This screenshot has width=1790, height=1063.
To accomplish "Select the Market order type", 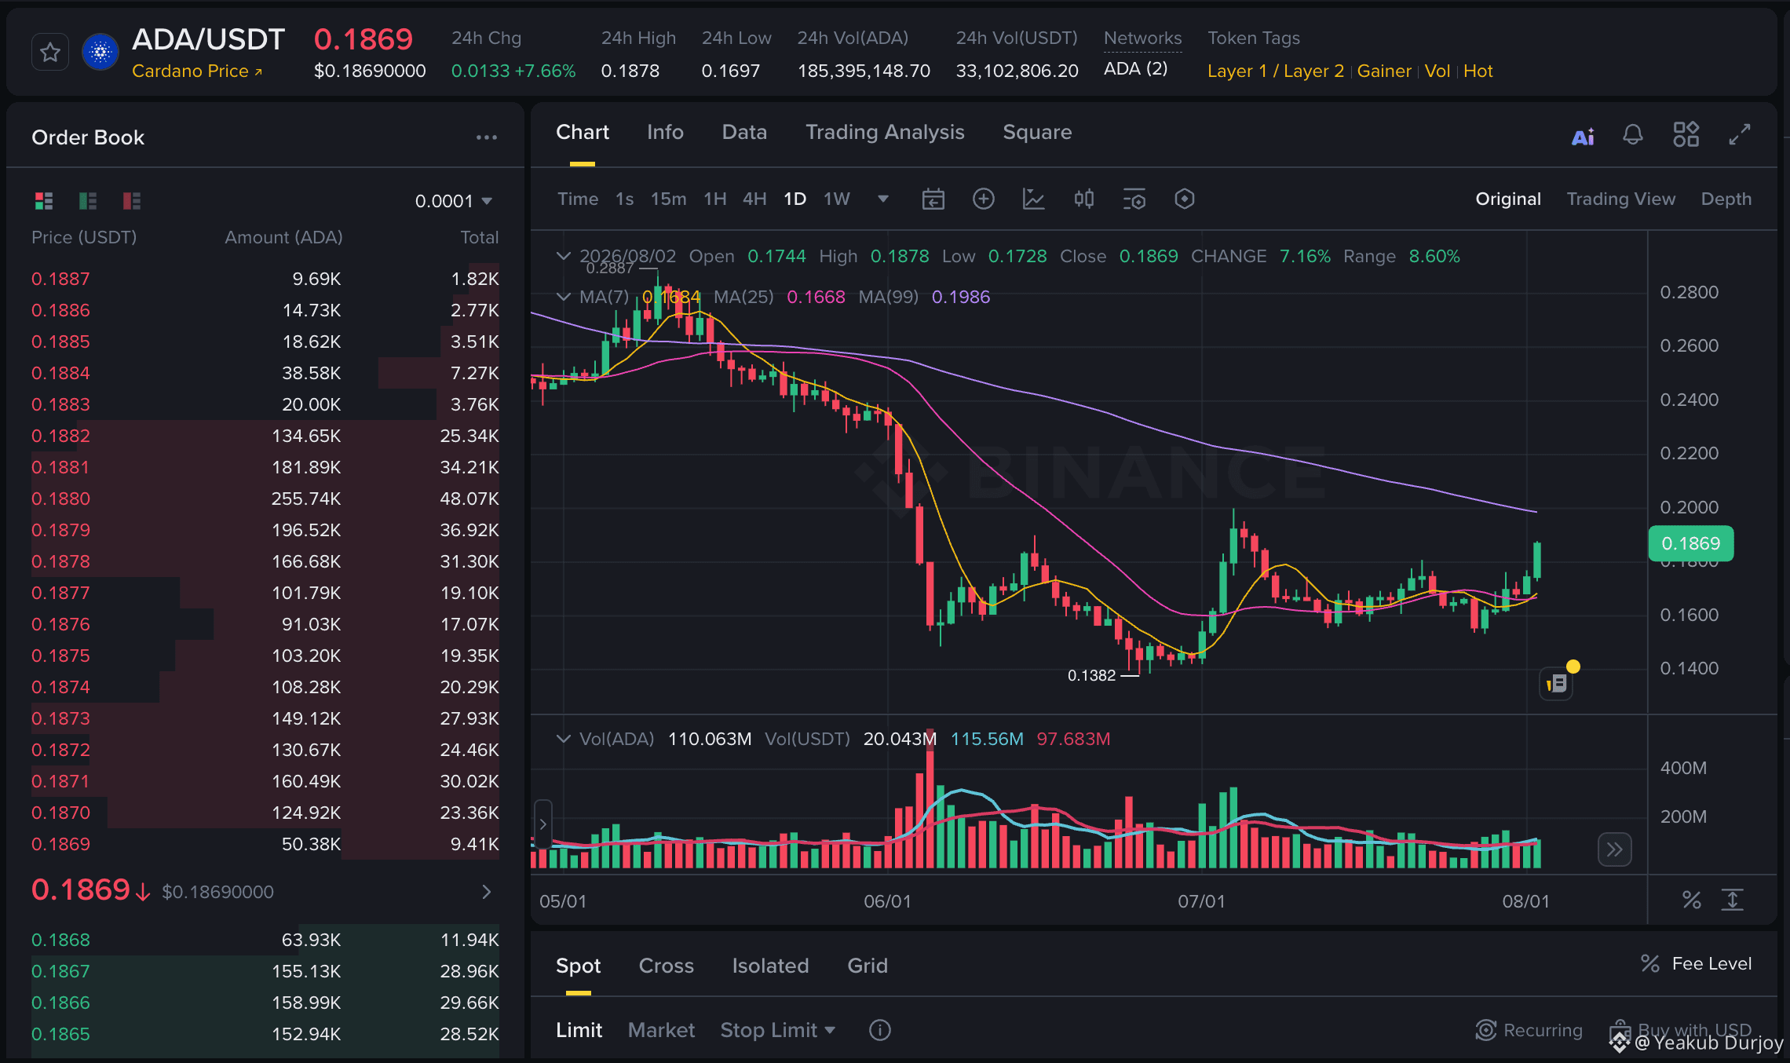I will click(x=661, y=1031).
